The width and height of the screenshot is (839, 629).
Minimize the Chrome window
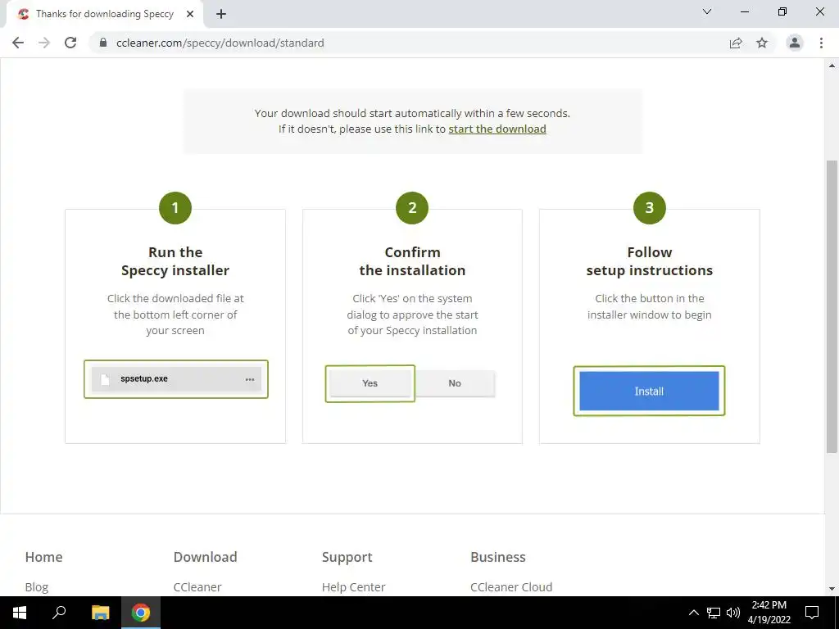(x=744, y=11)
